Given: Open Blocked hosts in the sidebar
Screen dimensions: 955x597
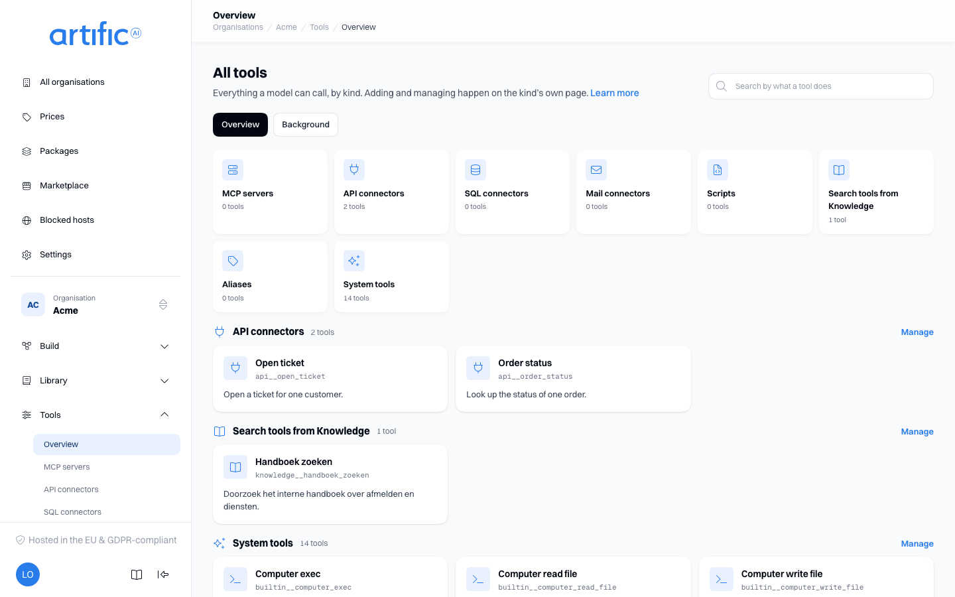Looking at the screenshot, I should (95, 220).
